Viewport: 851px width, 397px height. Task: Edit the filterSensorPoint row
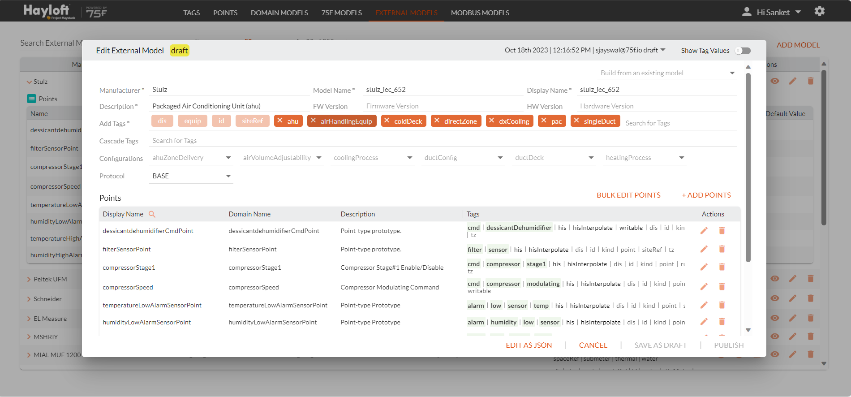(x=704, y=249)
